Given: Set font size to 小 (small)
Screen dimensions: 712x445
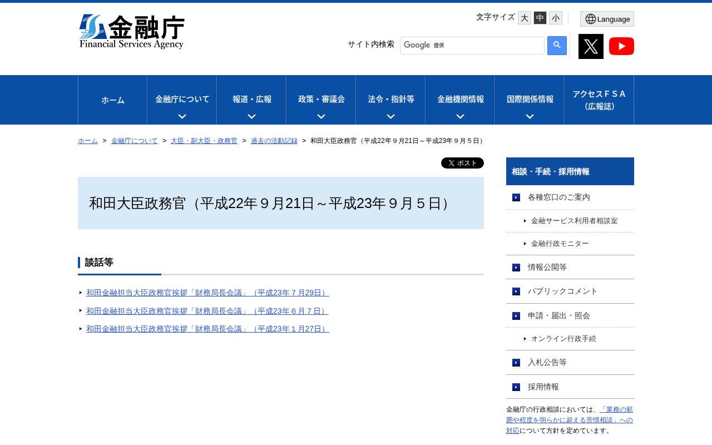Looking at the screenshot, I should click(x=556, y=18).
